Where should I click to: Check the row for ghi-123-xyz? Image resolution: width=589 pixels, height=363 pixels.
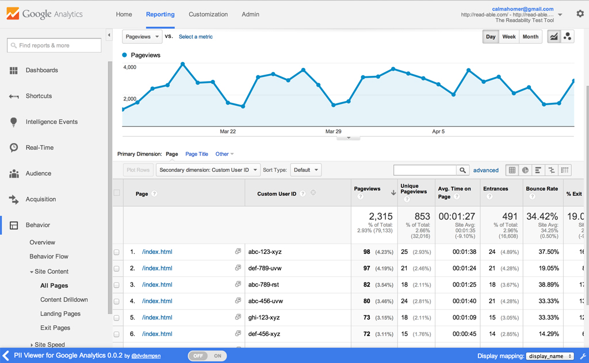coord(117,318)
